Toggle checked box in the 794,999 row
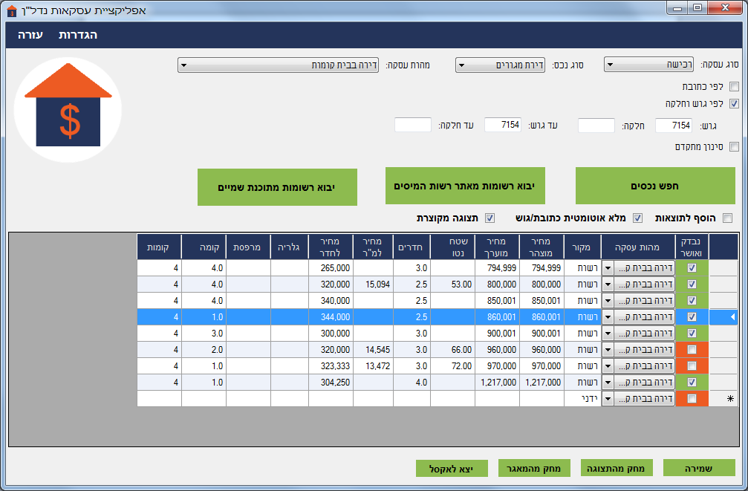 click(692, 267)
